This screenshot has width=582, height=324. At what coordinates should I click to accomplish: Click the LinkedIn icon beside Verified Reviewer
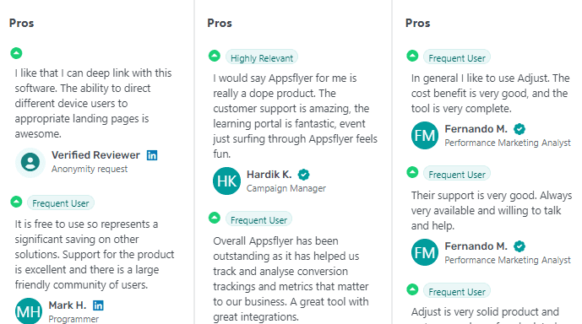[x=152, y=155]
